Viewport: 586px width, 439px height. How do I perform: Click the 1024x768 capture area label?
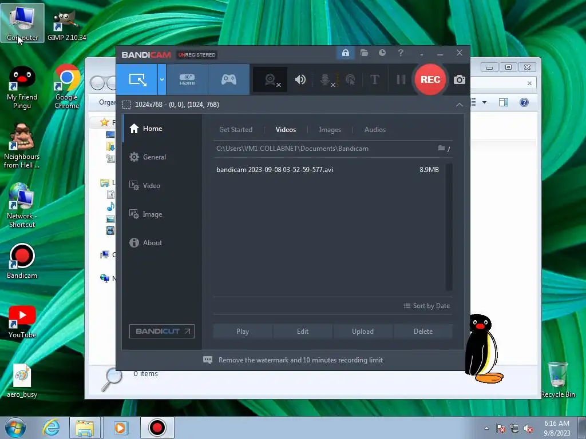[x=177, y=105]
